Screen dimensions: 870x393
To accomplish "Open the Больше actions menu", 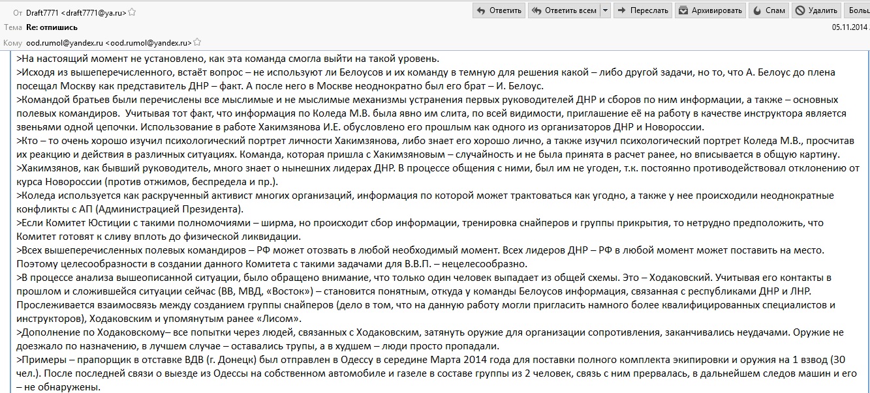I will point(858,10).
